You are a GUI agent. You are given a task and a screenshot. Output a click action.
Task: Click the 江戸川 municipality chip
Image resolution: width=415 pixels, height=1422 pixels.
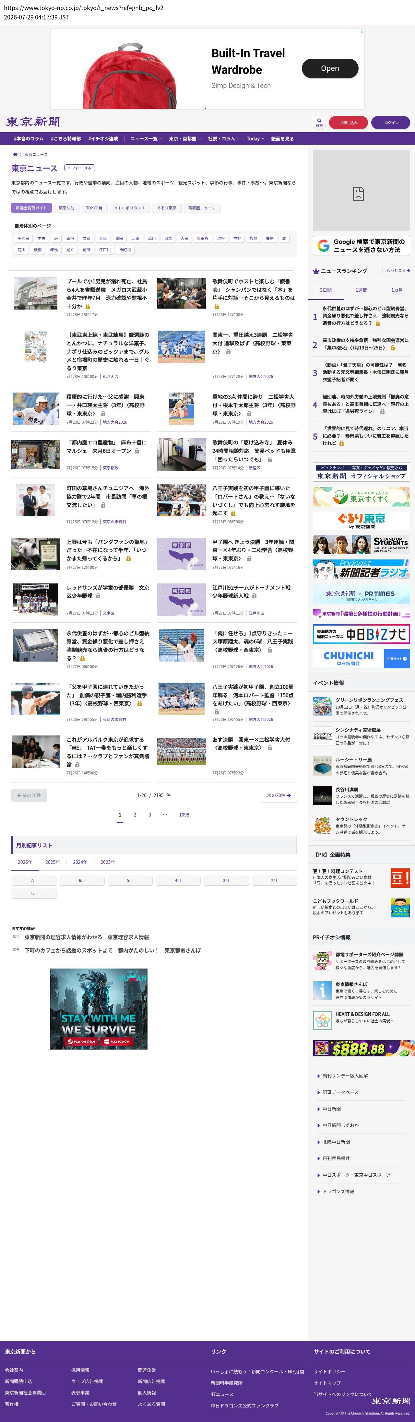pos(105,250)
